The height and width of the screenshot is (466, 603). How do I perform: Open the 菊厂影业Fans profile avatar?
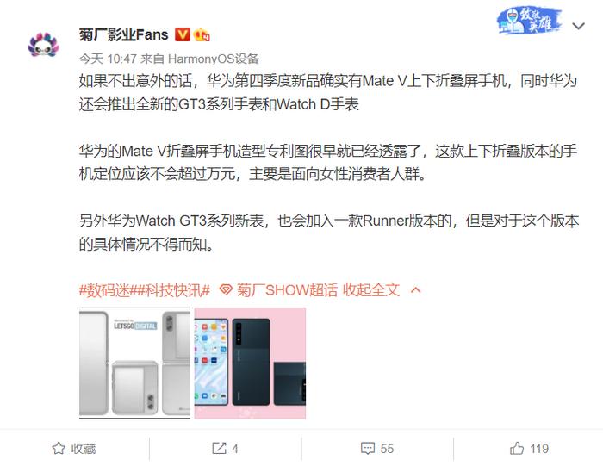43,45
